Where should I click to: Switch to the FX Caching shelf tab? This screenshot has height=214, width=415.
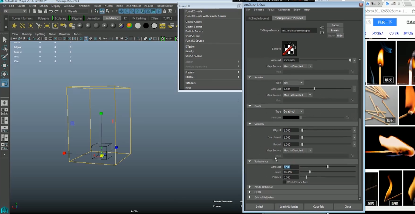139,18
